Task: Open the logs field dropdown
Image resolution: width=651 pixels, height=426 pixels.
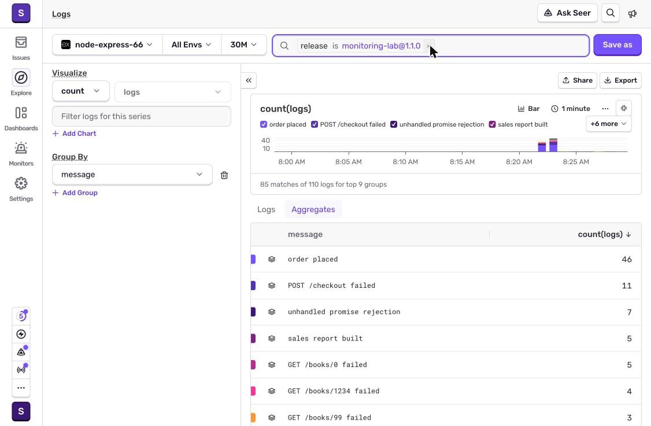Action: coord(172,92)
